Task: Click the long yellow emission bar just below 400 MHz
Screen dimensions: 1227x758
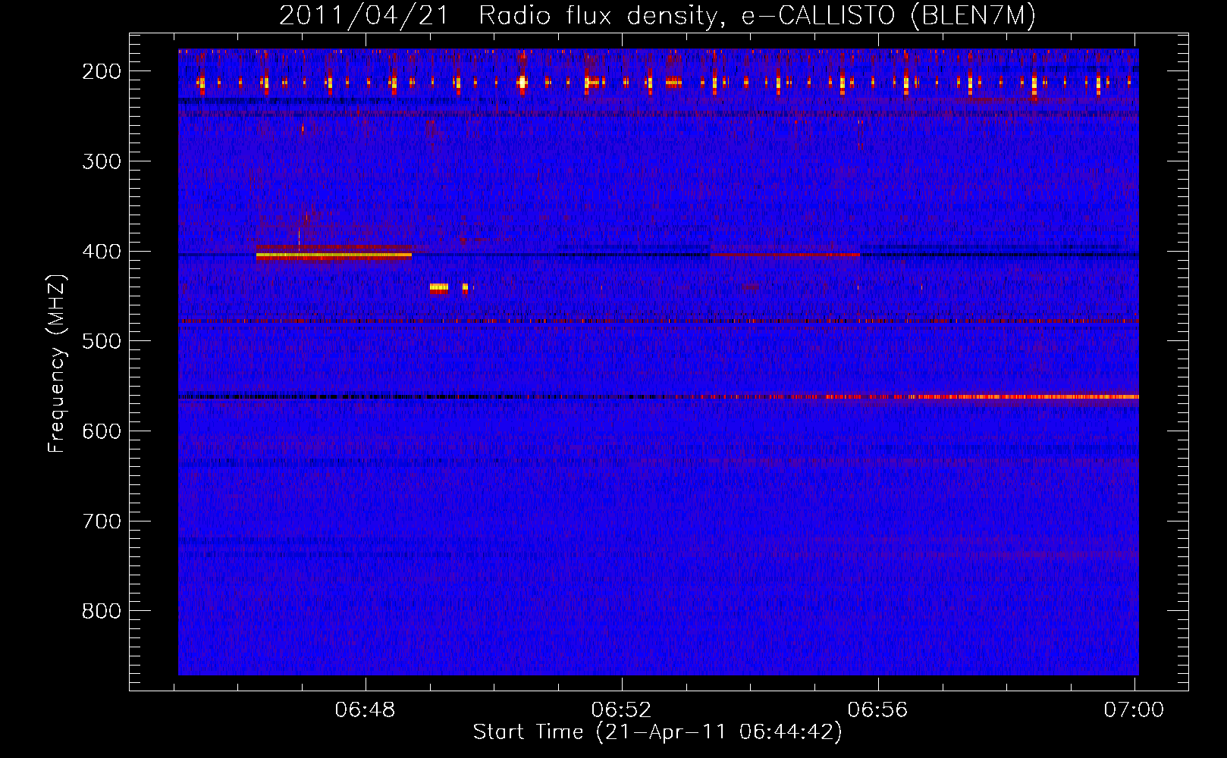Action: coord(334,255)
